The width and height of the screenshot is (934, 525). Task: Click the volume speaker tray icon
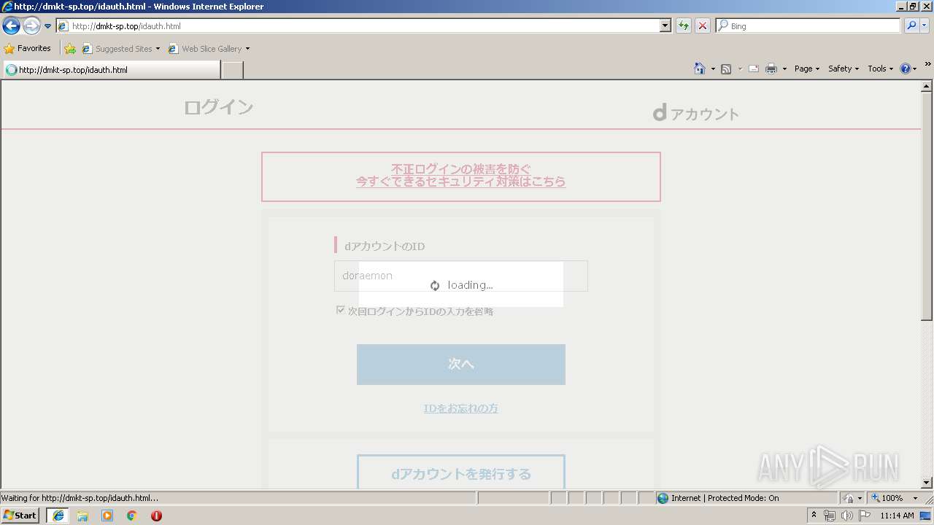(x=847, y=516)
